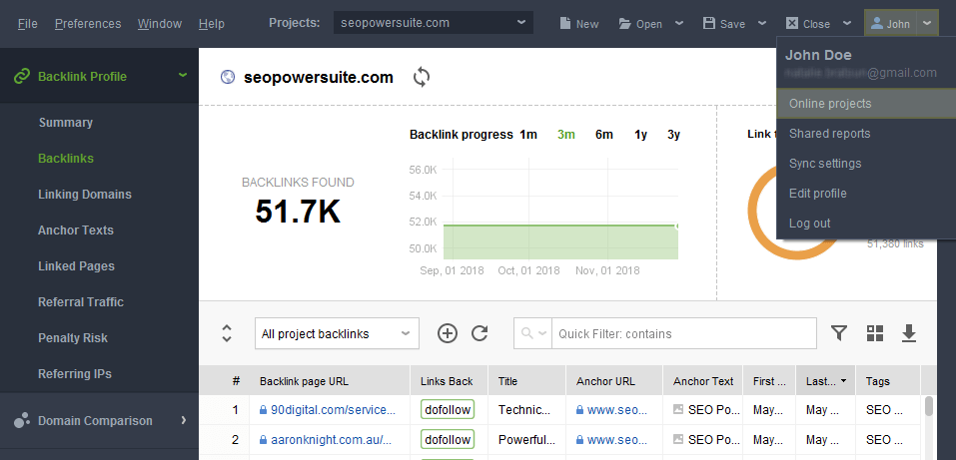Open the funnel filter icon

click(839, 333)
